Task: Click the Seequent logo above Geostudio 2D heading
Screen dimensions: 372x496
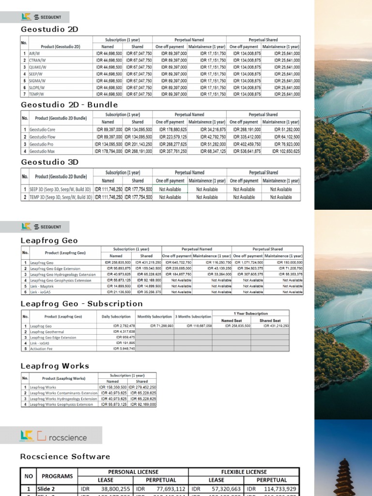Action: coord(48,17)
